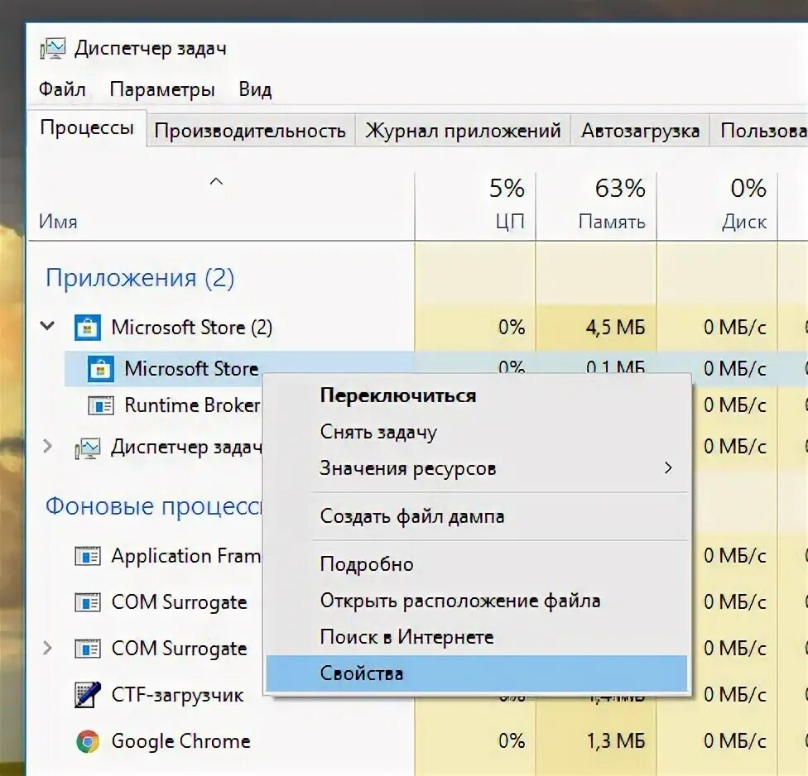Viewport: 808px width, 776px height.
Task: Expand the Диспетчер задач process group
Action: pos(47,446)
